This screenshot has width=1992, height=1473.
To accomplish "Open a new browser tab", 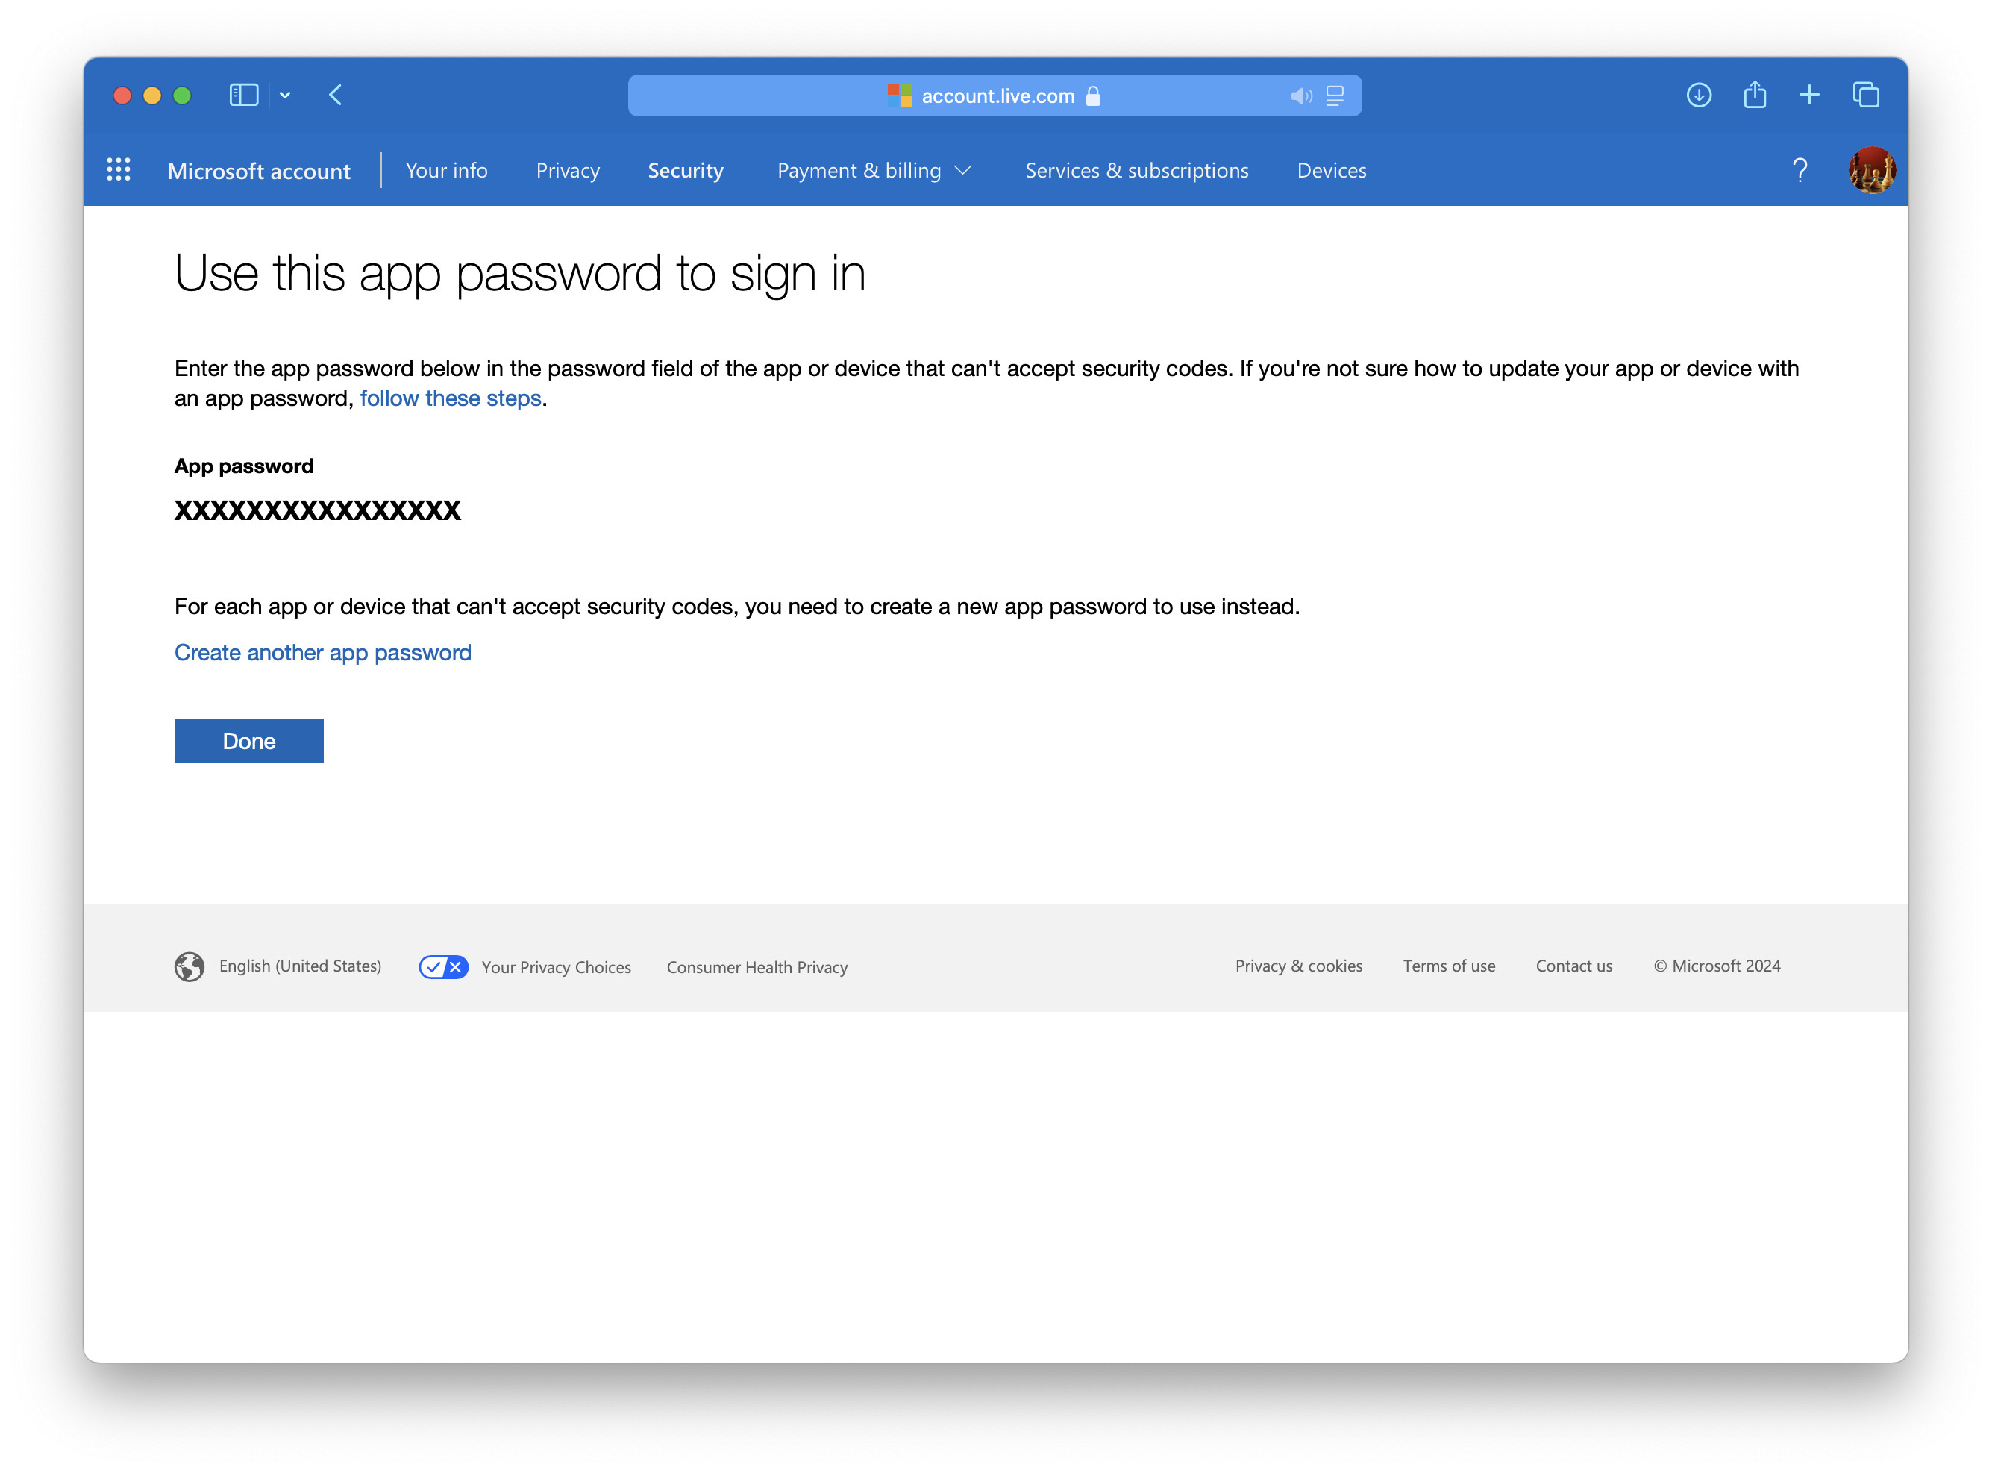I will [x=1809, y=95].
